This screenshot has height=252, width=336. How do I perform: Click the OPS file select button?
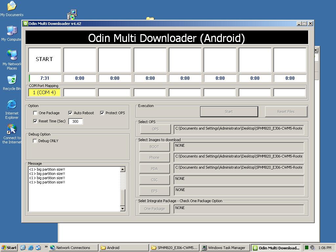tap(155, 129)
